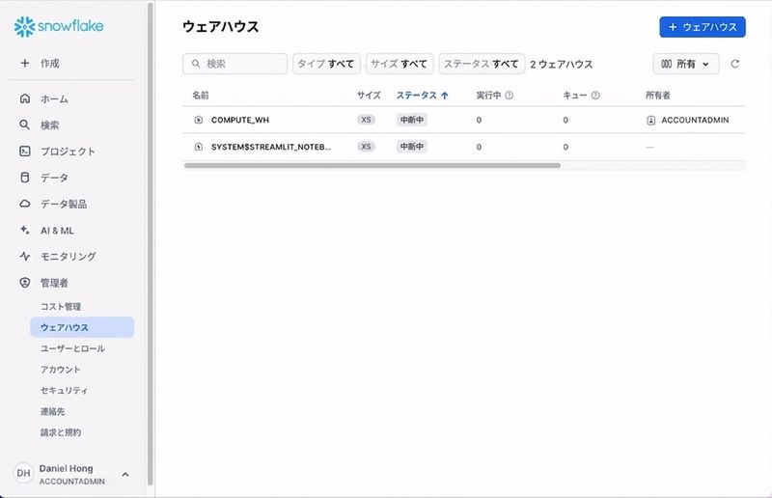Click the role icon beside ACCOUNTADMIN owner
The height and width of the screenshot is (498, 772).
[650, 121]
